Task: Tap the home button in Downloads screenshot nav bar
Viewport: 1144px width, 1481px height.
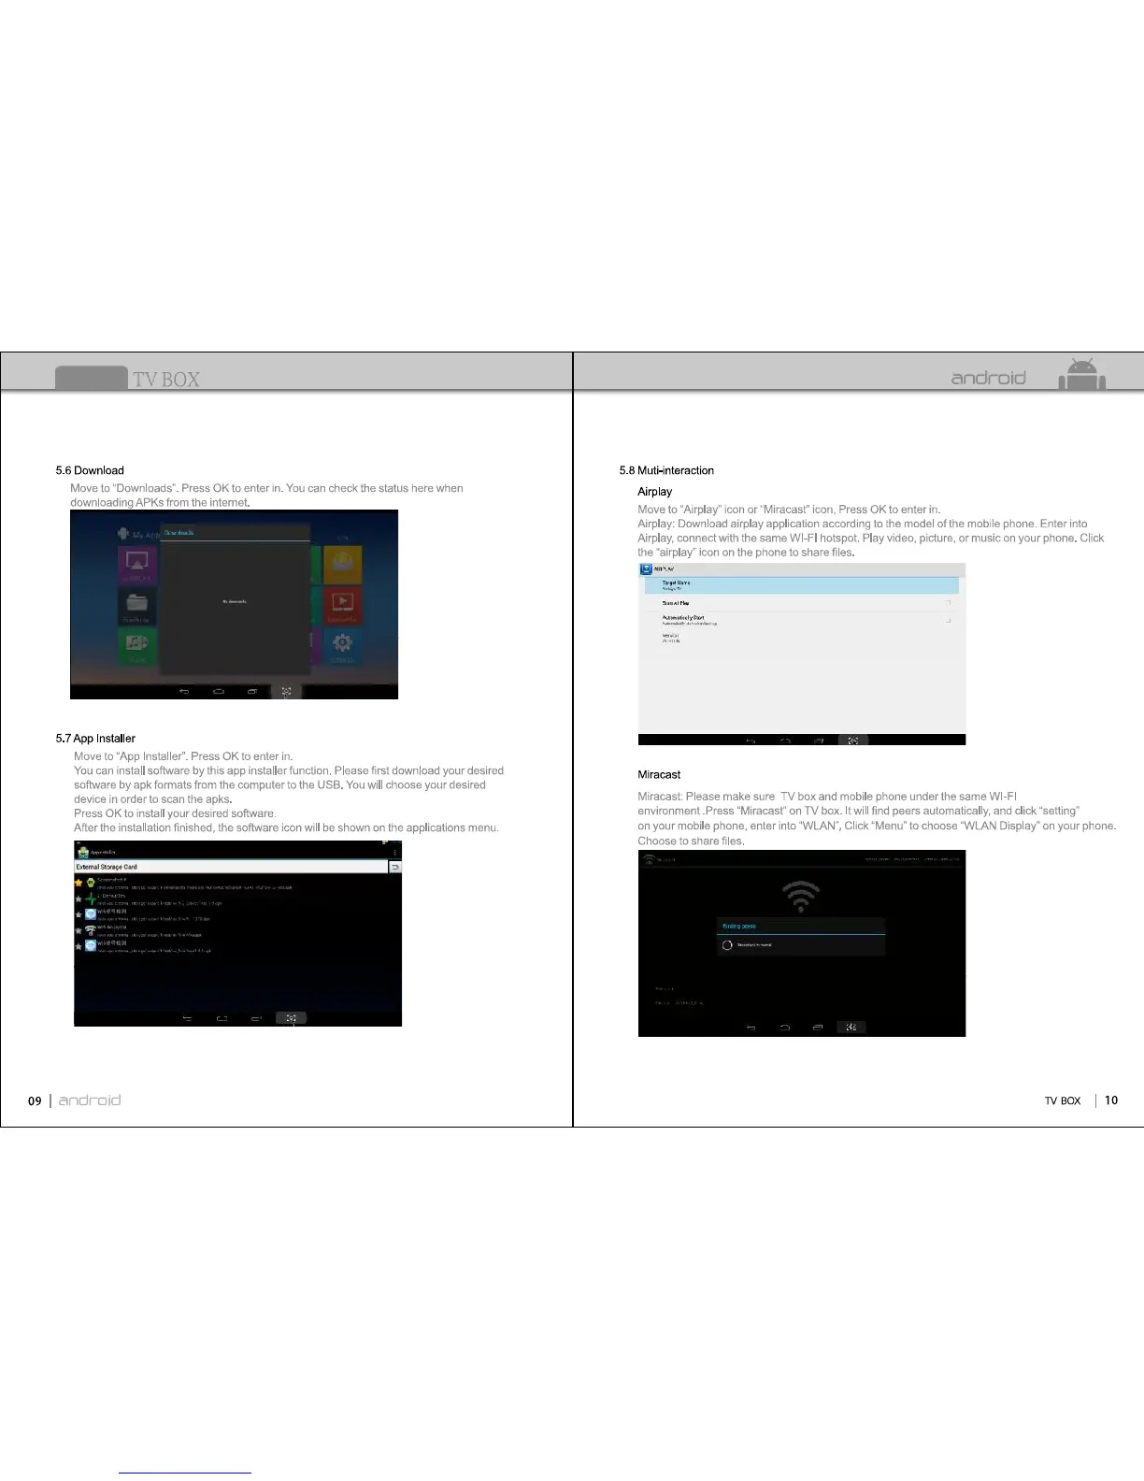Action: pyautogui.click(x=219, y=692)
